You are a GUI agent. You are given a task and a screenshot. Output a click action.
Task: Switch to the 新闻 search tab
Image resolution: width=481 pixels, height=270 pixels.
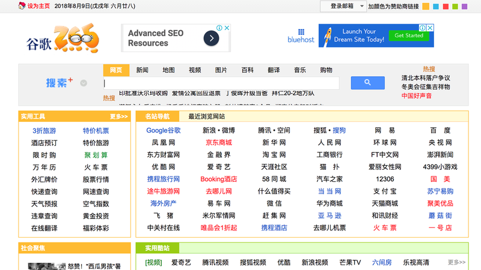142,70
